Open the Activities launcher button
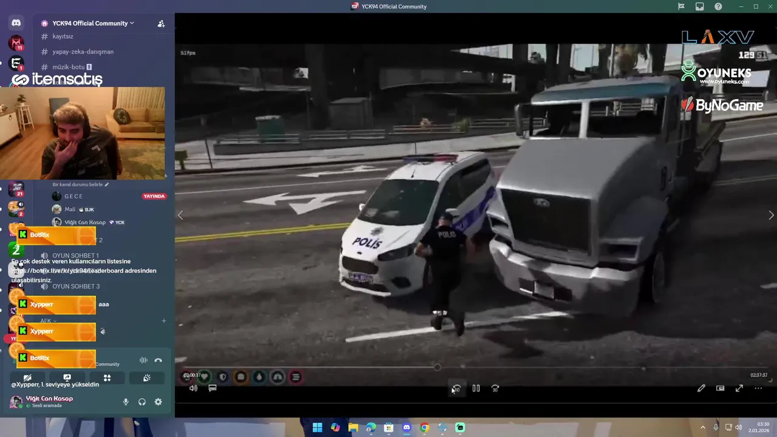The width and height of the screenshot is (777, 437). point(107,378)
